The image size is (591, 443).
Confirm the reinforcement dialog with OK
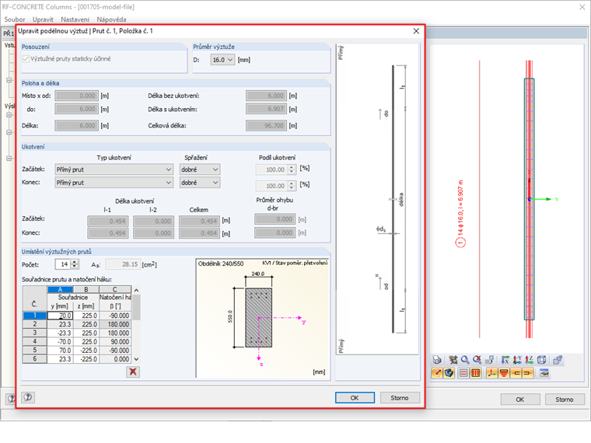click(355, 398)
